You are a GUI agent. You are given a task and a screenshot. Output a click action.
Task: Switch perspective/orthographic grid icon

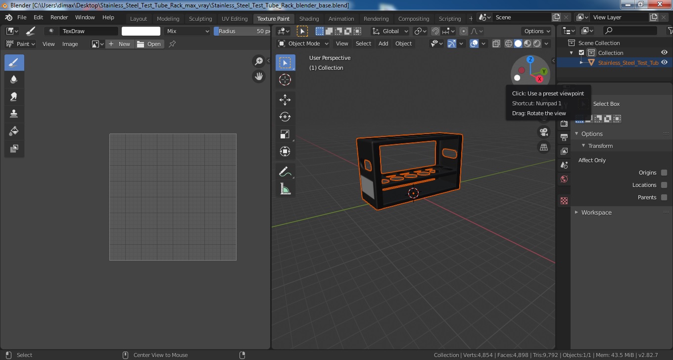click(x=544, y=147)
